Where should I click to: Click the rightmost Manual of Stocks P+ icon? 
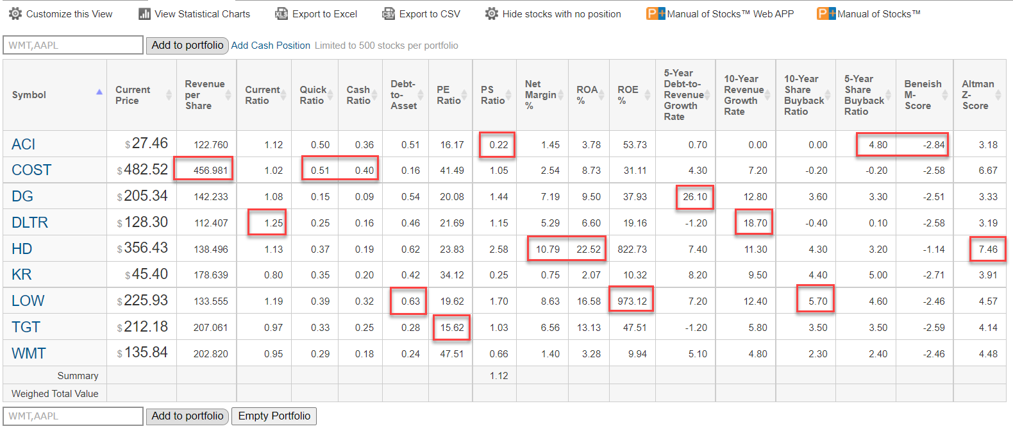[826, 13]
